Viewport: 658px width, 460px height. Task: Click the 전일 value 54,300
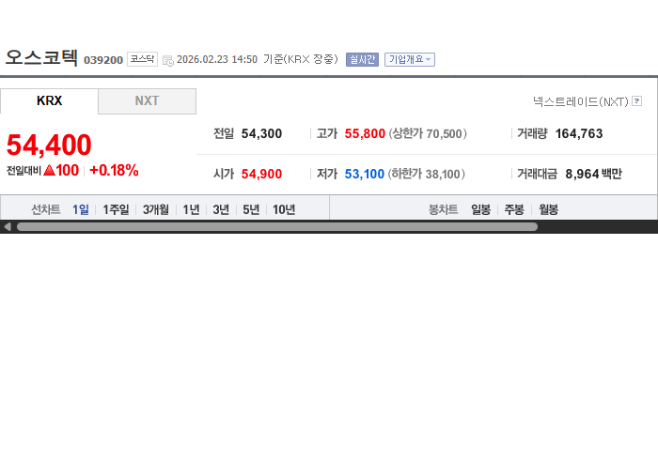pyautogui.click(x=261, y=133)
